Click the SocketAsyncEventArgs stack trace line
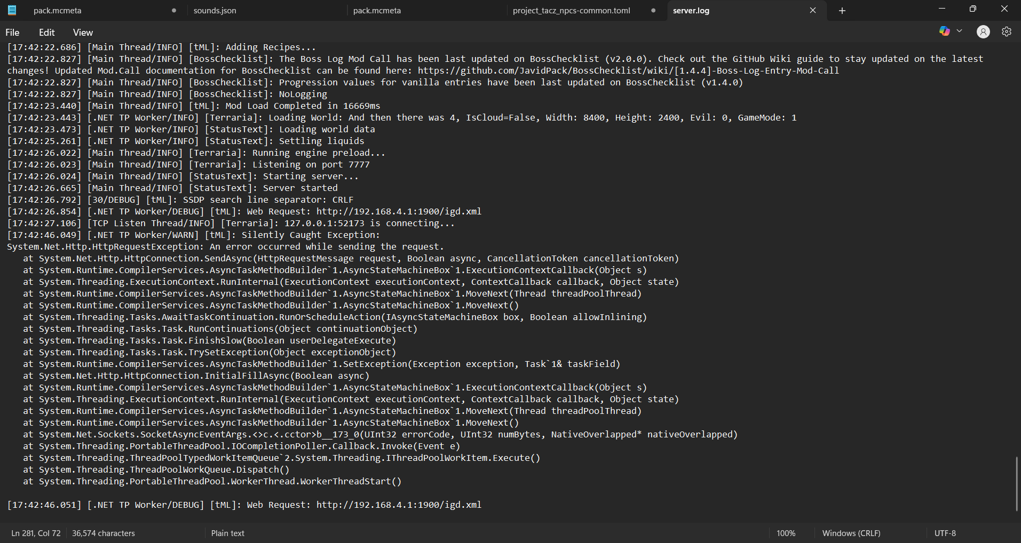Viewport: 1021px width, 543px height. tap(380, 435)
